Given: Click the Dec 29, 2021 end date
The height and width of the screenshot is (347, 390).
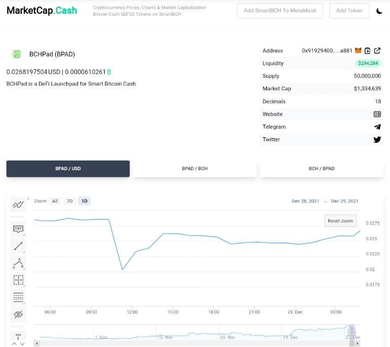Looking at the screenshot, I should click(x=344, y=201).
